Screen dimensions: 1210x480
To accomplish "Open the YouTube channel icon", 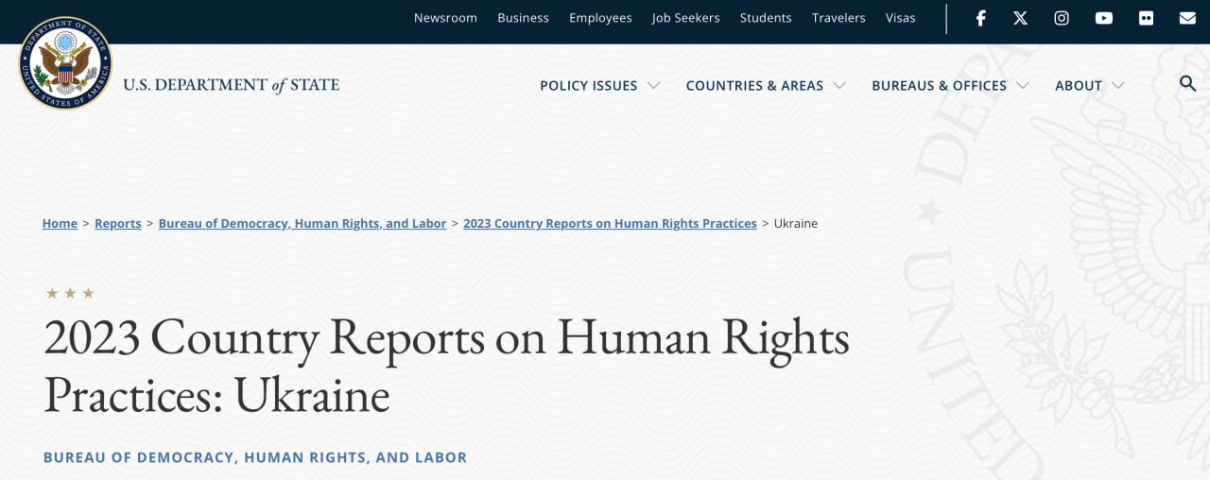I will tap(1103, 18).
